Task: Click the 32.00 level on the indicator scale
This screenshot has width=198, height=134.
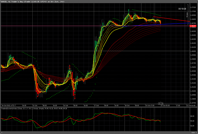Action: [x=193, y=126]
